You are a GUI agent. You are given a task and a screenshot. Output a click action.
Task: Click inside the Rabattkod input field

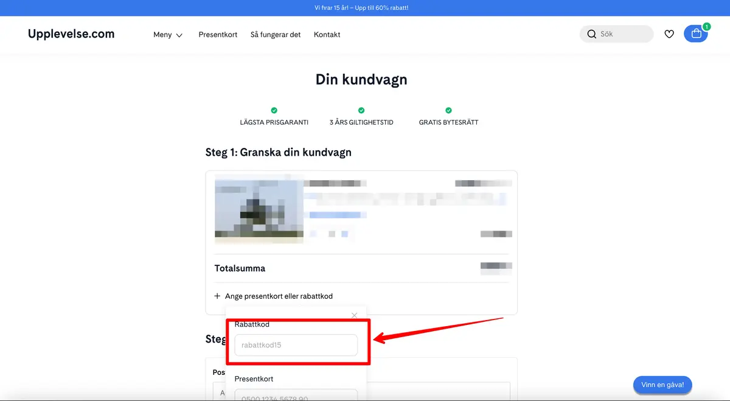coord(295,345)
